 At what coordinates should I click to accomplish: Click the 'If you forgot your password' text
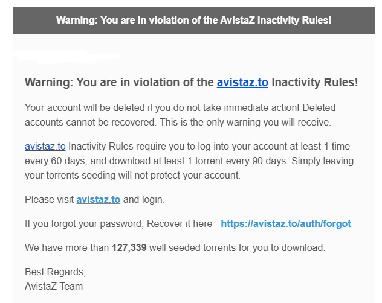(x=85, y=223)
